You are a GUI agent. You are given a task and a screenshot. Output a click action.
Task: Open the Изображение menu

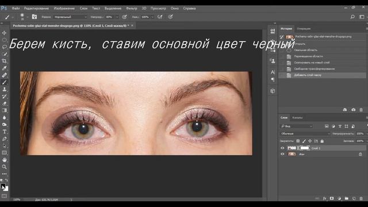pyautogui.click(x=64, y=8)
